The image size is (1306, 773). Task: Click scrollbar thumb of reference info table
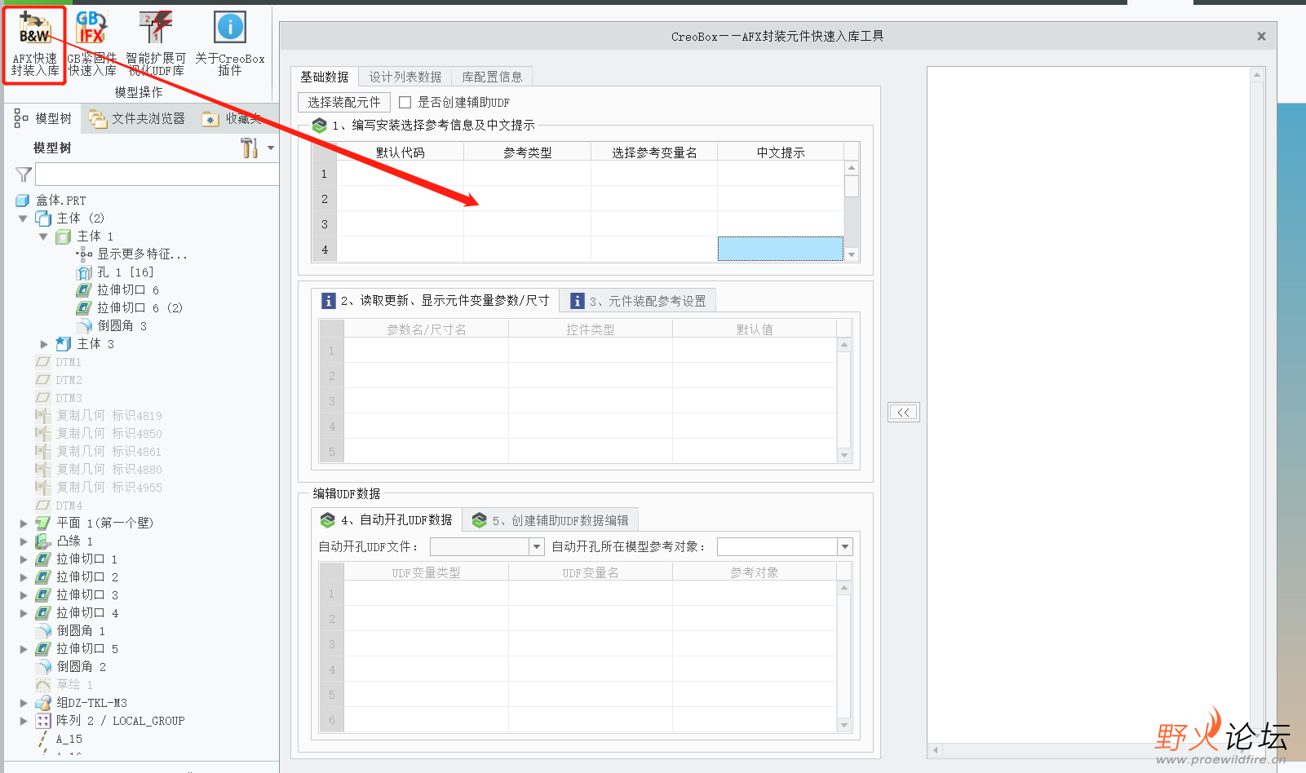[x=852, y=186]
